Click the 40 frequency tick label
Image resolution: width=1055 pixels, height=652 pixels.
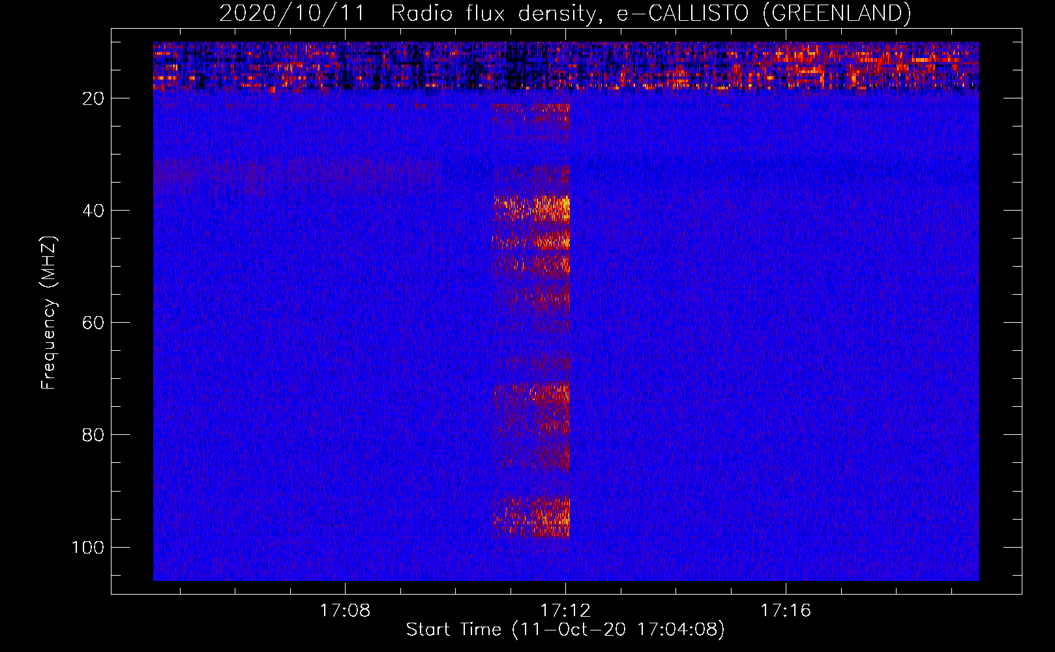(93, 211)
